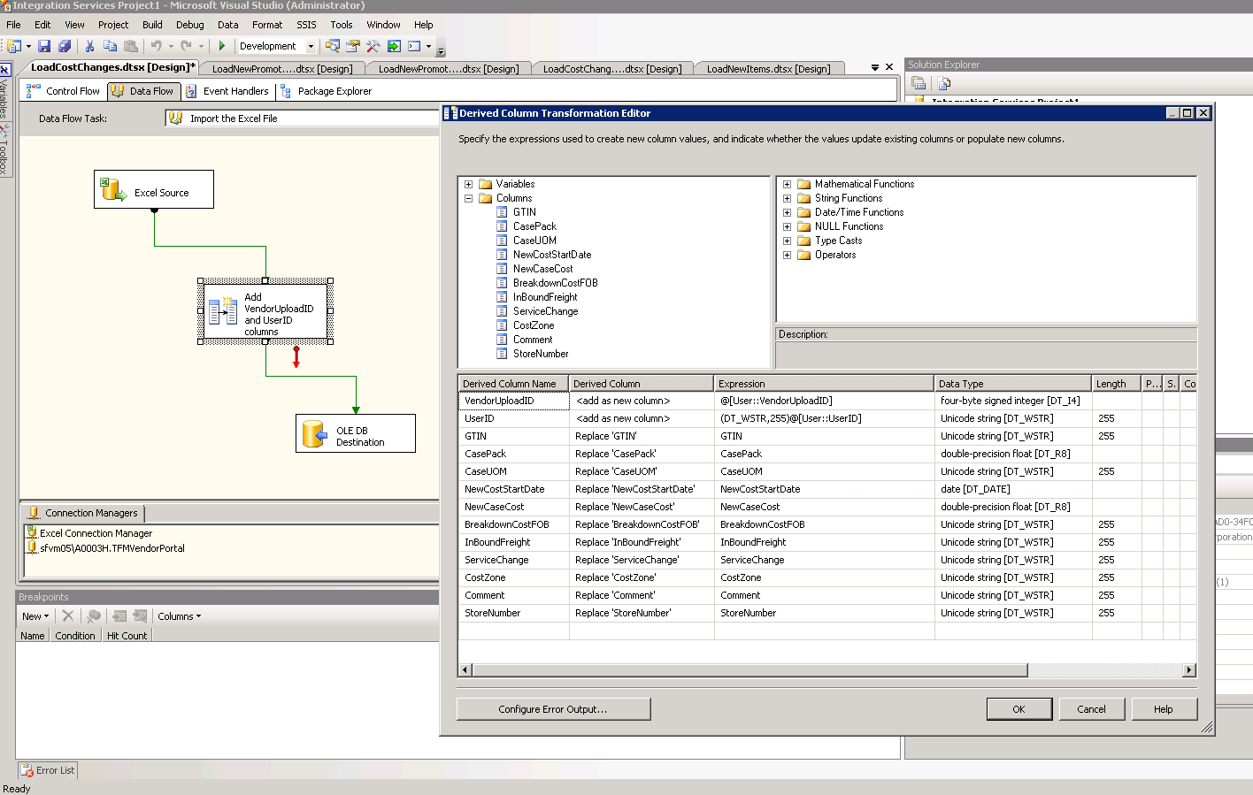
Task: Click the Paste toolbar icon
Action: coord(131,45)
